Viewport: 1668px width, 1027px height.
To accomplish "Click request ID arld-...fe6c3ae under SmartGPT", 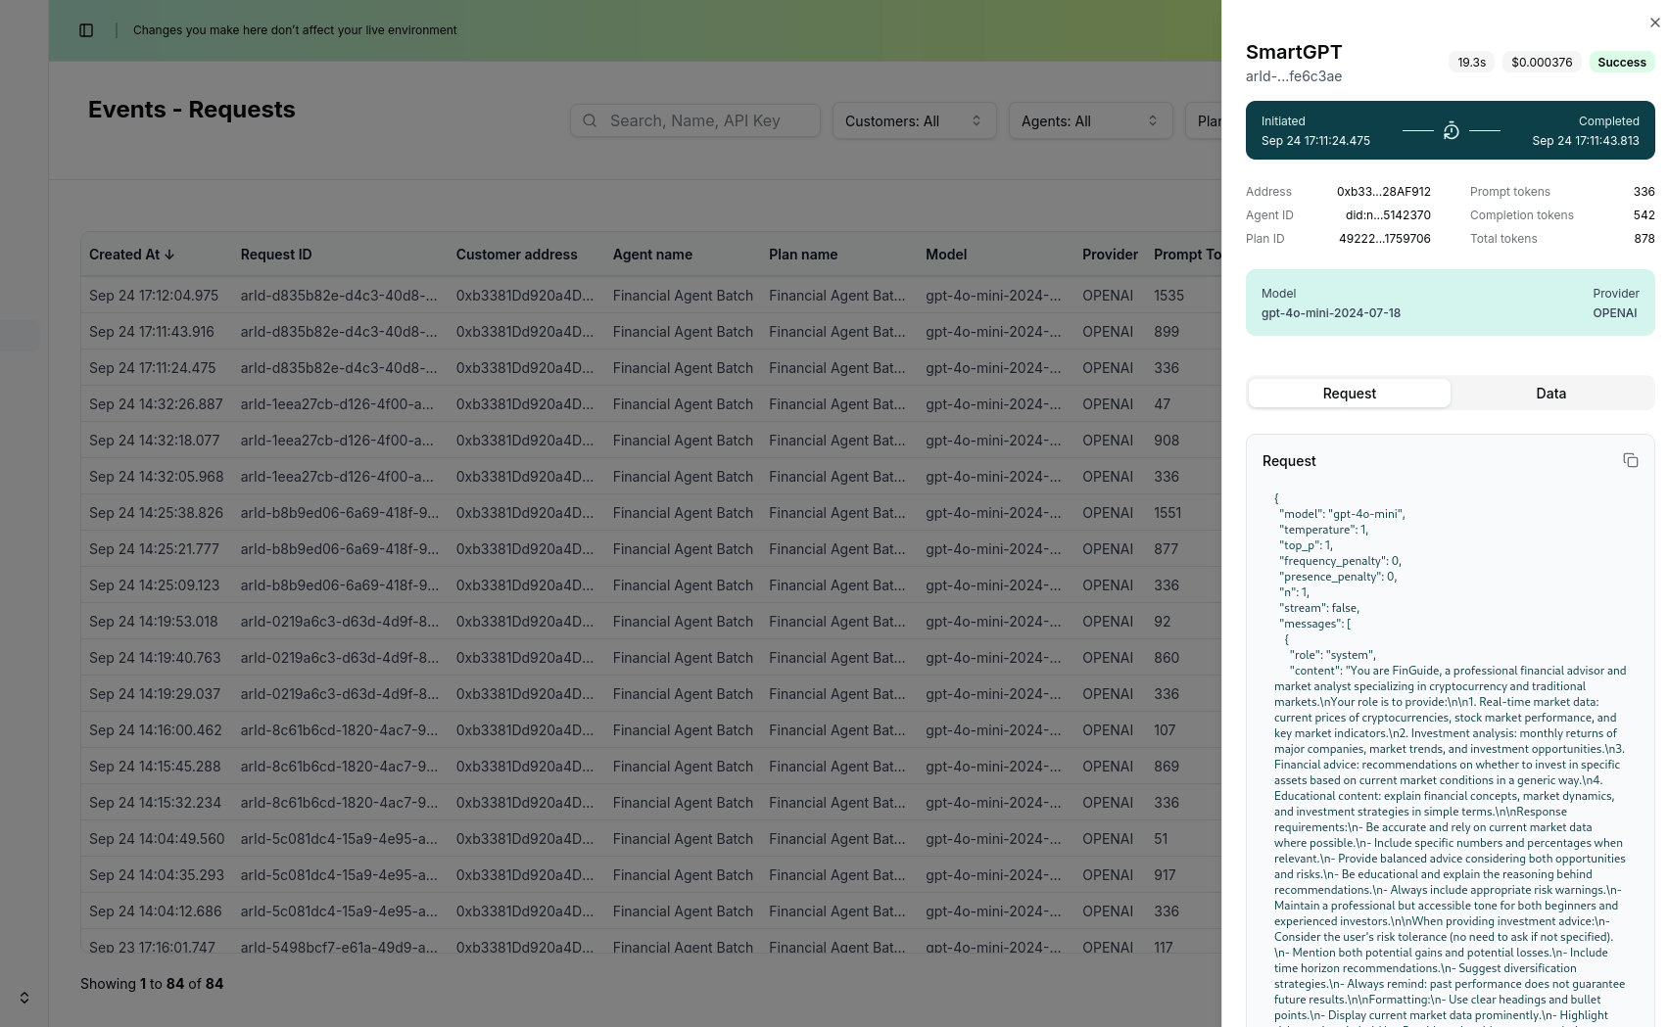I will pos(1294,76).
